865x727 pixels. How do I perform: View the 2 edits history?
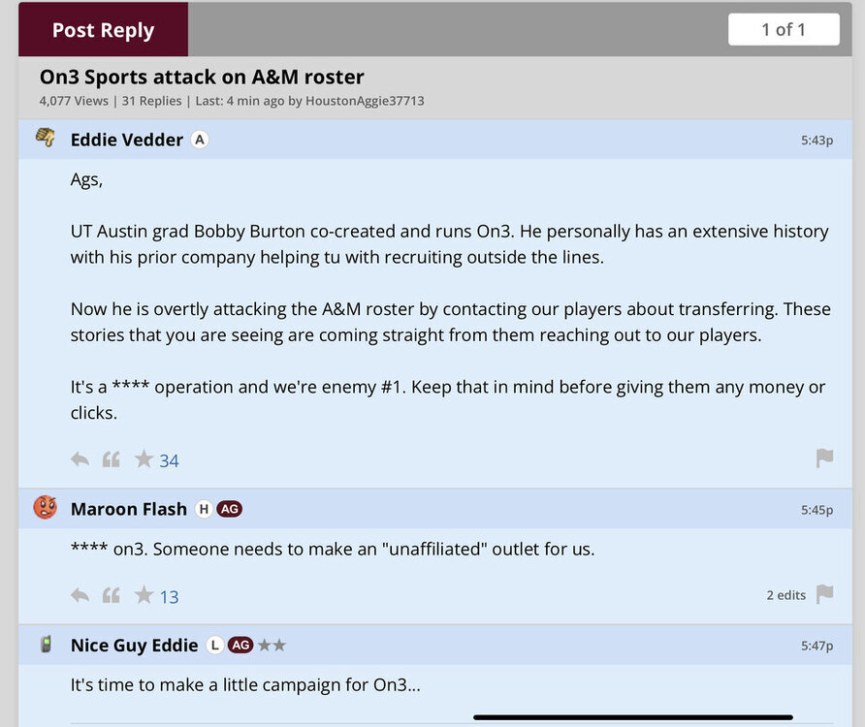[x=785, y=595]
